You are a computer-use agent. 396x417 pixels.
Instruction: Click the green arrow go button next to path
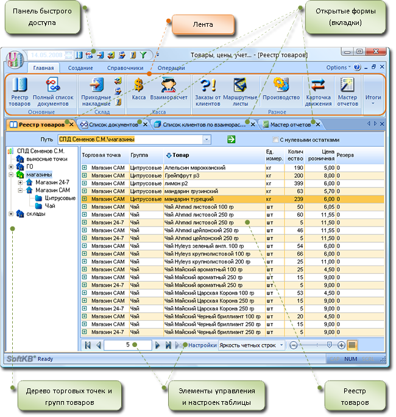tap(232, 139)
